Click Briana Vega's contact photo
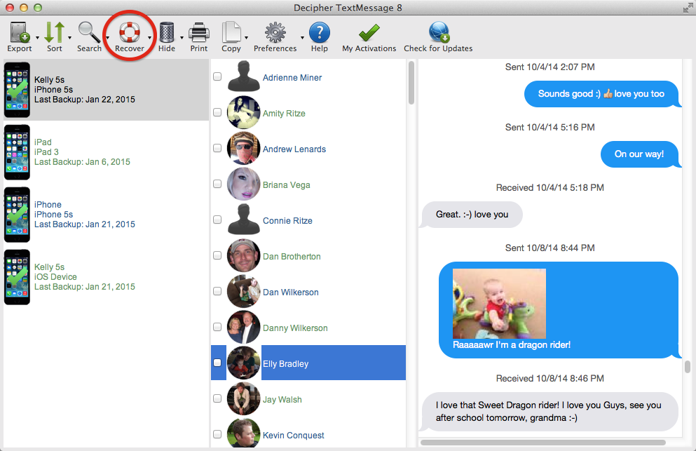Viewport: 696px width, 451px height. [243, 184]
